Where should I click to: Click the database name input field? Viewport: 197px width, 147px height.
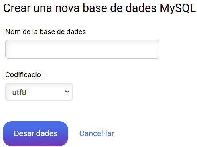[82, 49]
